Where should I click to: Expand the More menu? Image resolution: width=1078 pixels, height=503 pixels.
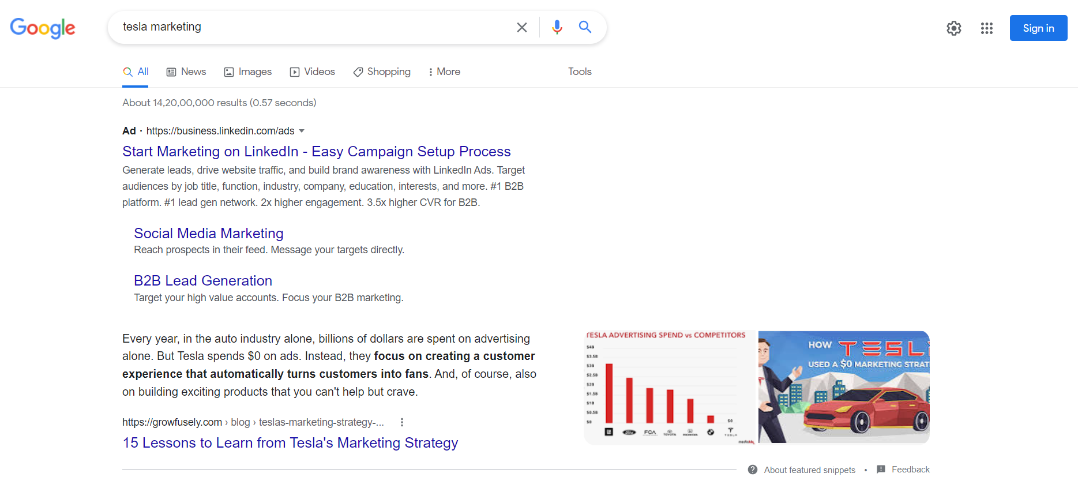pos(444,72)
